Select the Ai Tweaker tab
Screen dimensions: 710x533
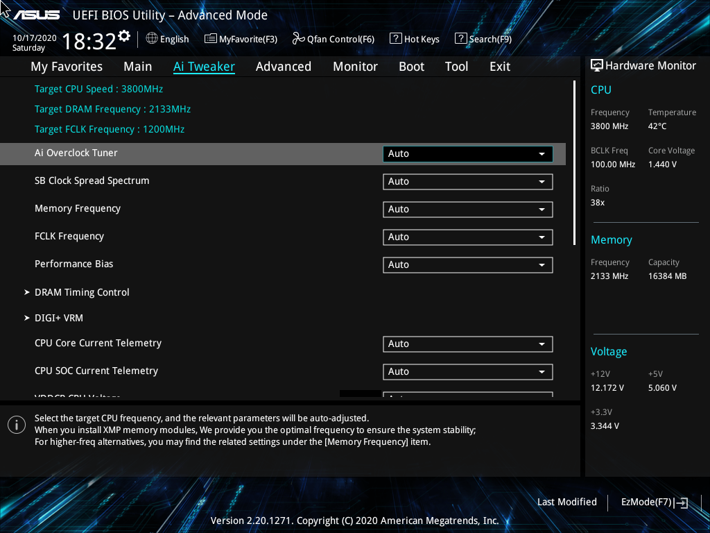pos(204,67)
